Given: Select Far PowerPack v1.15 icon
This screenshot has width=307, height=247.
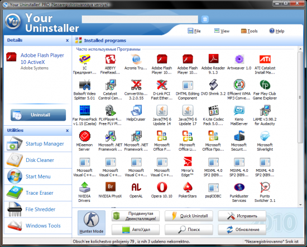Looking at the screenshot, I should coord(85,111).
